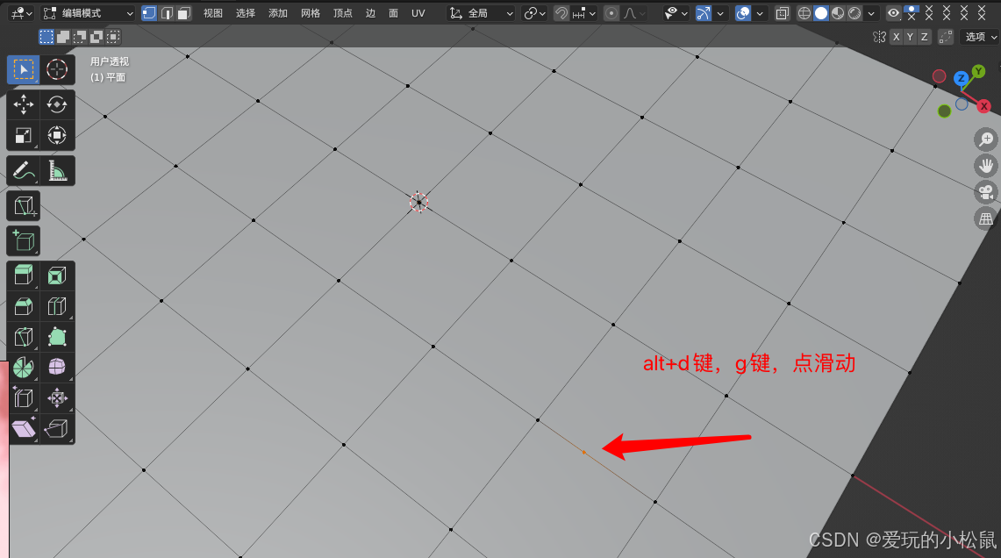
Task: Open the editor type dropdown
Action: [x=21, y=13]
